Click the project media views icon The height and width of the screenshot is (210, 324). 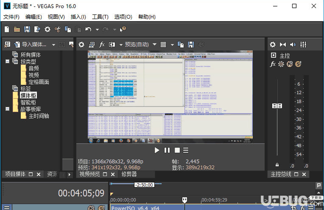click(7, 45)
